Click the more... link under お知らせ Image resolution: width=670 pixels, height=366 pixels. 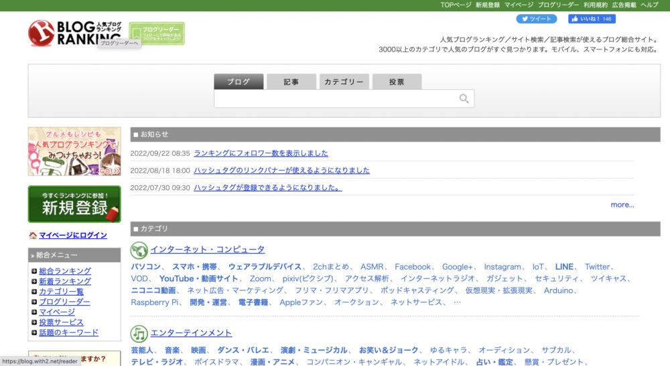[622, 205]
